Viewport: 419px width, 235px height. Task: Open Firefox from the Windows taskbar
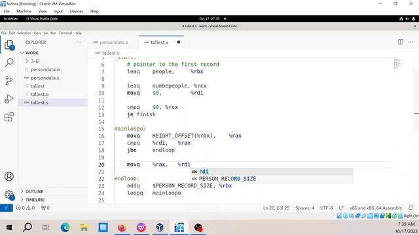[x=122, y=228]
